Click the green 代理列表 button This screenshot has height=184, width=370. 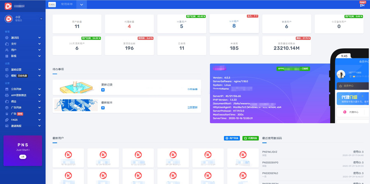[250, 139]
